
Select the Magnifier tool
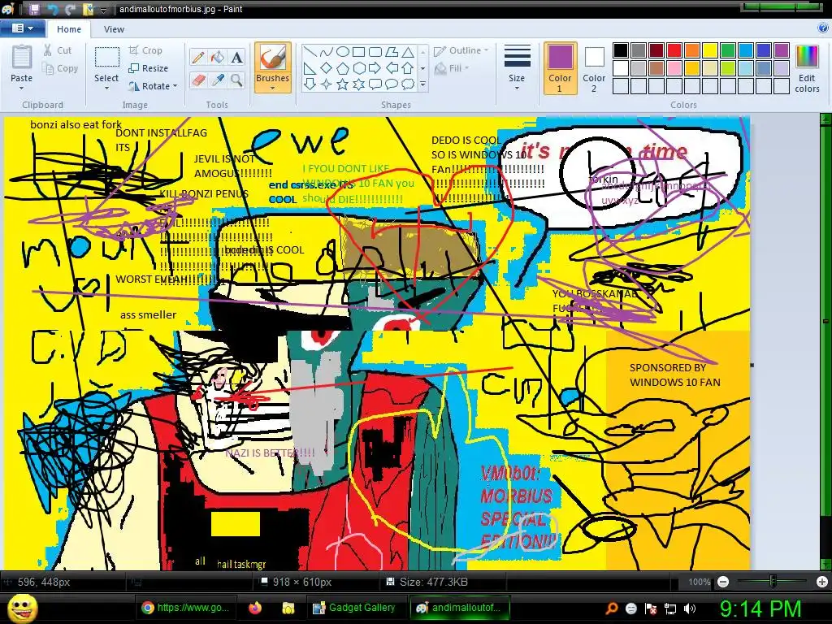(236, 80)
